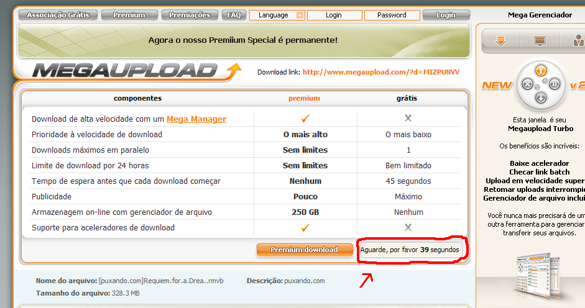Open the megaupload.com download link URL

pos(381,72)
